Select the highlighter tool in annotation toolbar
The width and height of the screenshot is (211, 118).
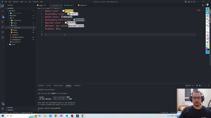click(208, 19)
